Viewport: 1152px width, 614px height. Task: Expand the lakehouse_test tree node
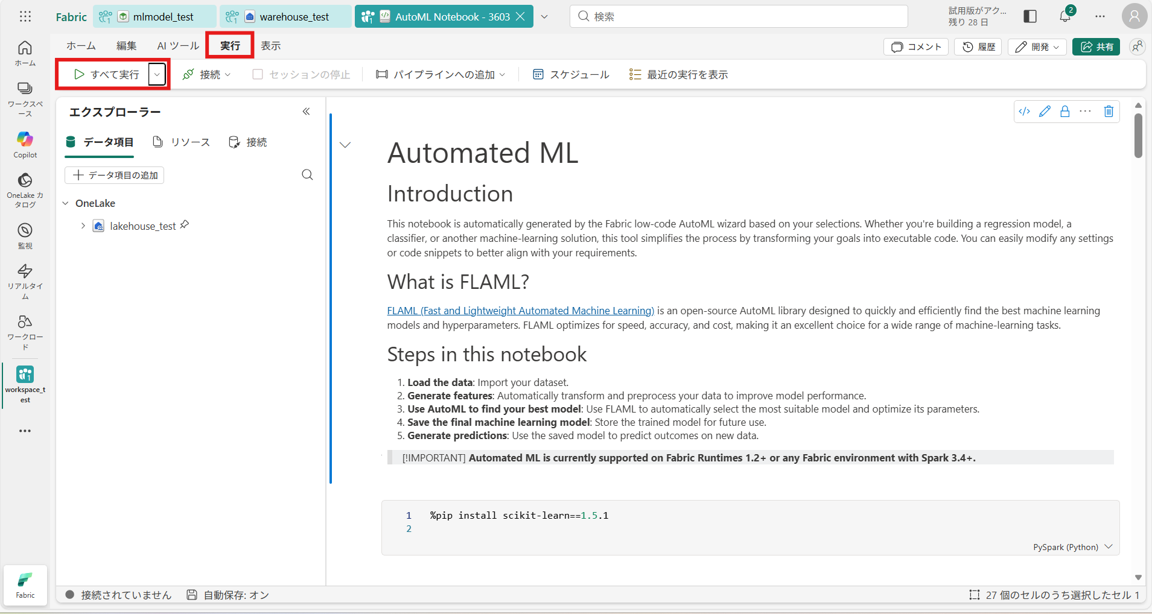[x=83, y=226]
